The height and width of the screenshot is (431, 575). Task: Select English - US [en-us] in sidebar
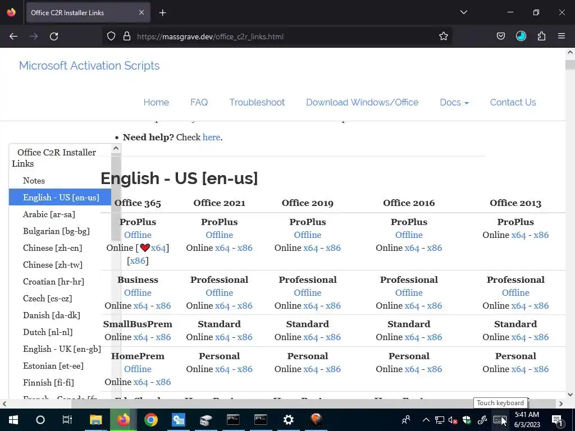click(x=61, y=197)
